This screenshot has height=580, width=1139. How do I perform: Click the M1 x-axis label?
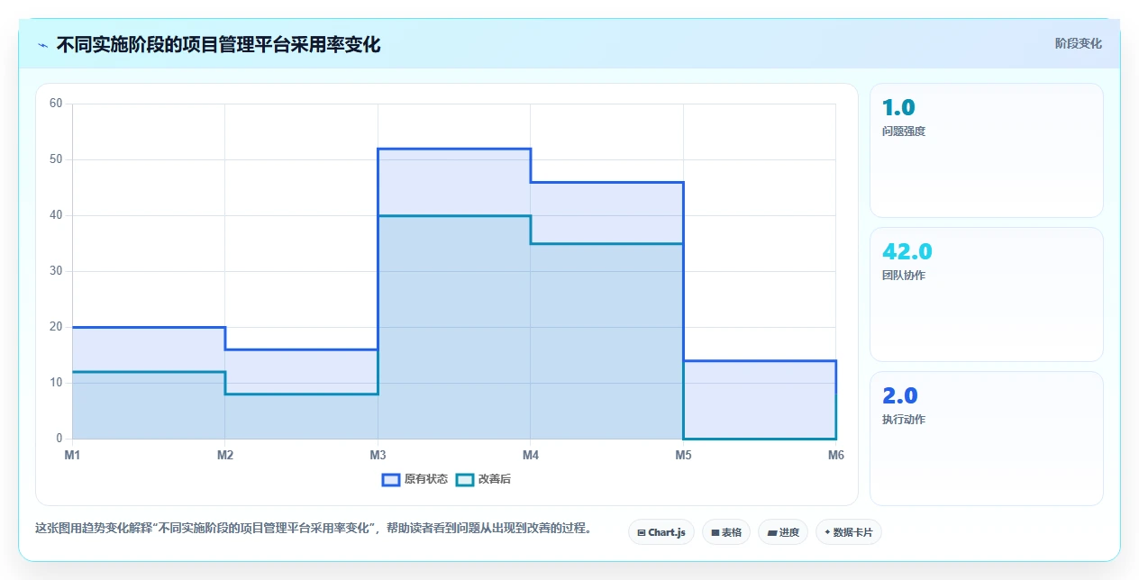pos(72,456)
